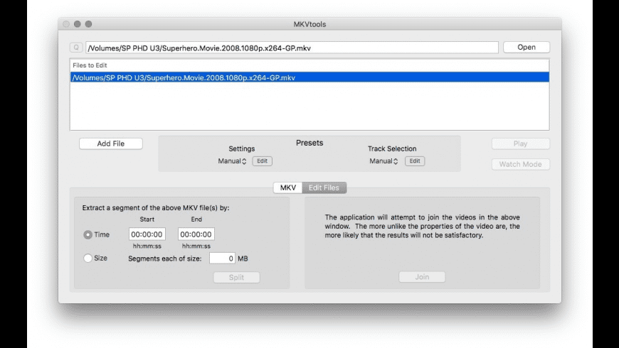Switch to the Edit Files tab
Screen dimensions: 619x348
(324, 187)
